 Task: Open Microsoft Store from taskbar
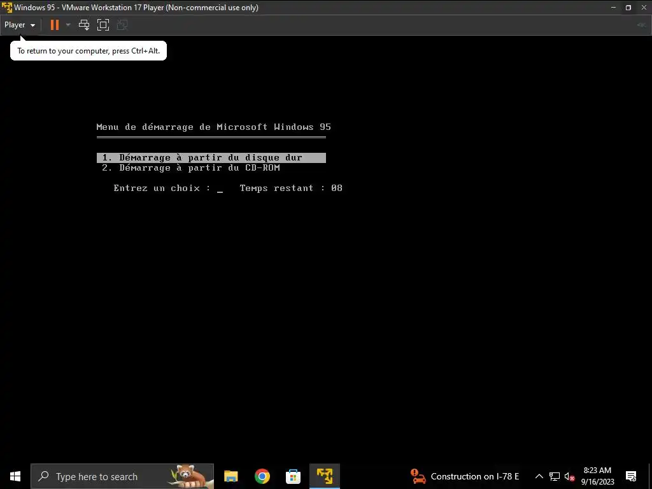click(x=293, y=476)
